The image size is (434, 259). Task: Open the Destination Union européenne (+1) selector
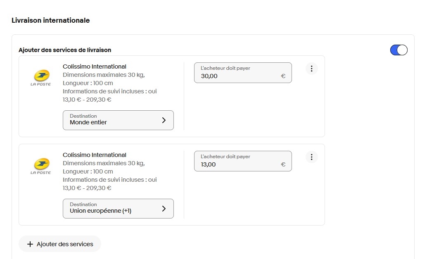[118, 209]
